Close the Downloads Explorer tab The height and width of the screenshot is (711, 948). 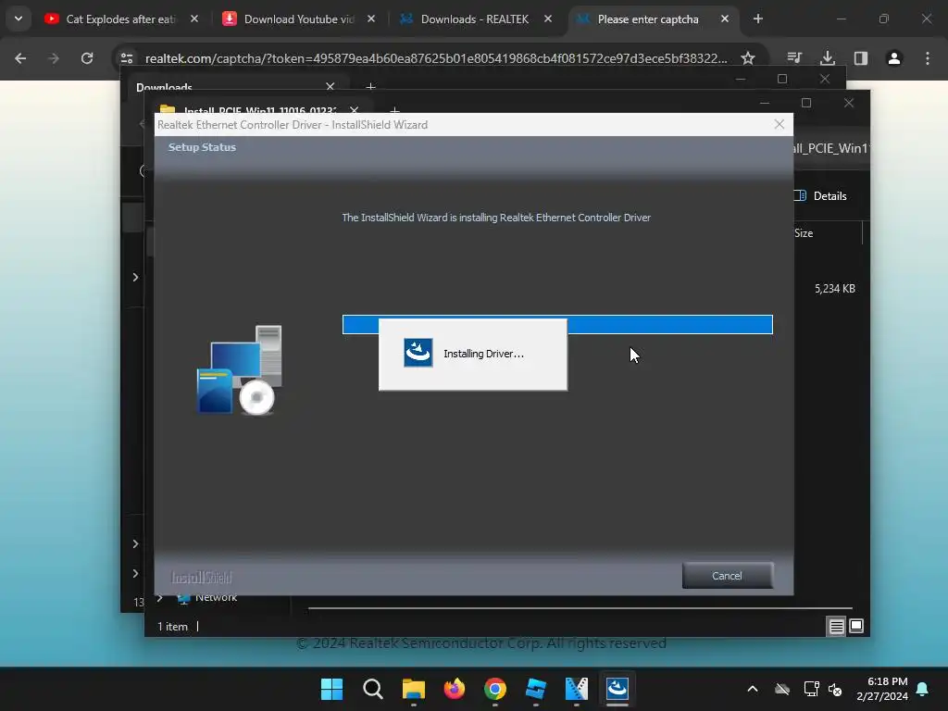331,86
